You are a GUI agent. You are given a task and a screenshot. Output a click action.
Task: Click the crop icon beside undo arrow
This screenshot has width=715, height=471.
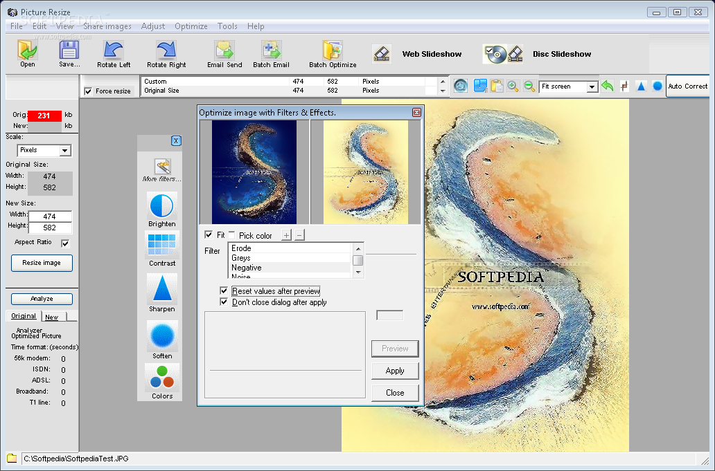624,86
